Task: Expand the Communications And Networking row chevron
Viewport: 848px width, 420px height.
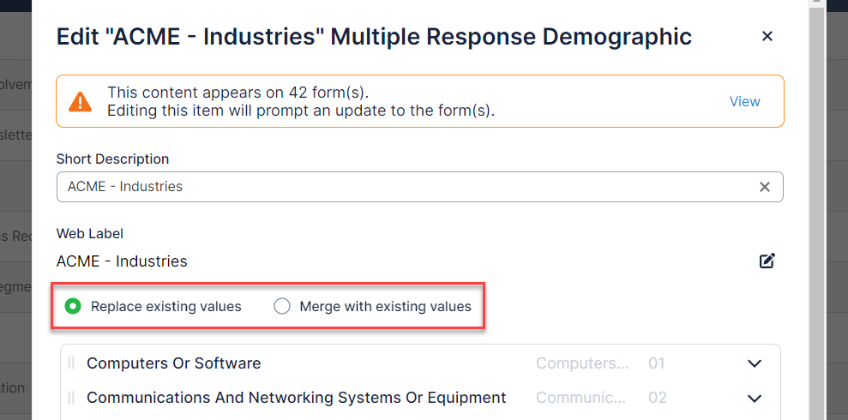Action: click(755, 398)
